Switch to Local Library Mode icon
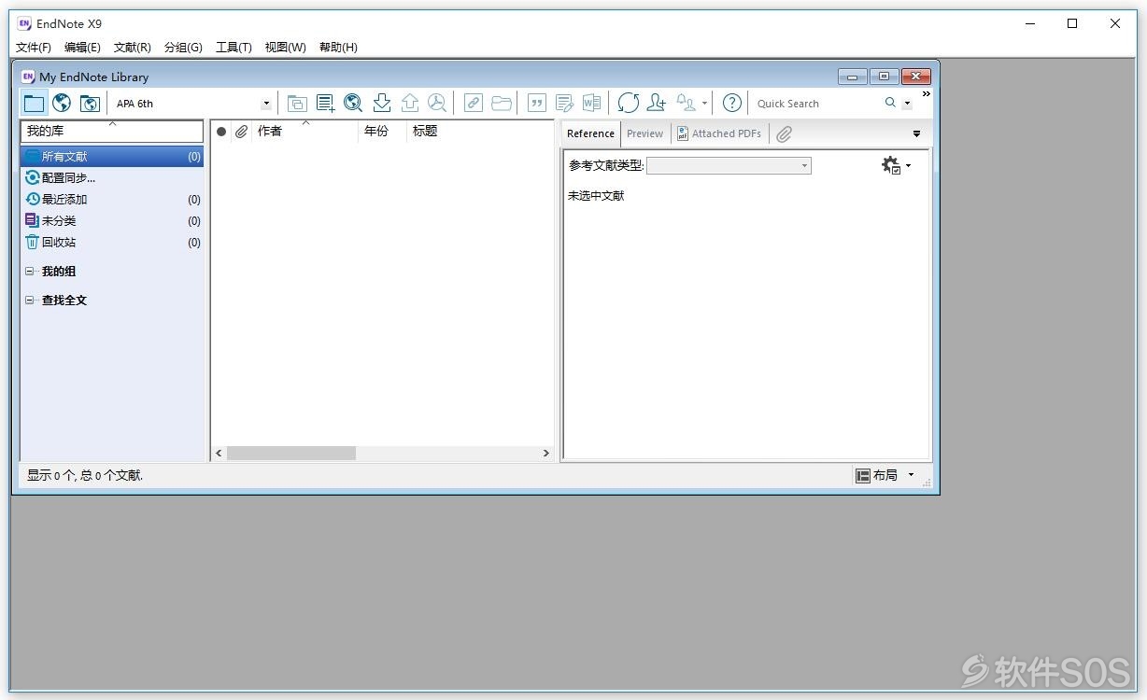This screenshot has width=1147, height=700. 35,103
